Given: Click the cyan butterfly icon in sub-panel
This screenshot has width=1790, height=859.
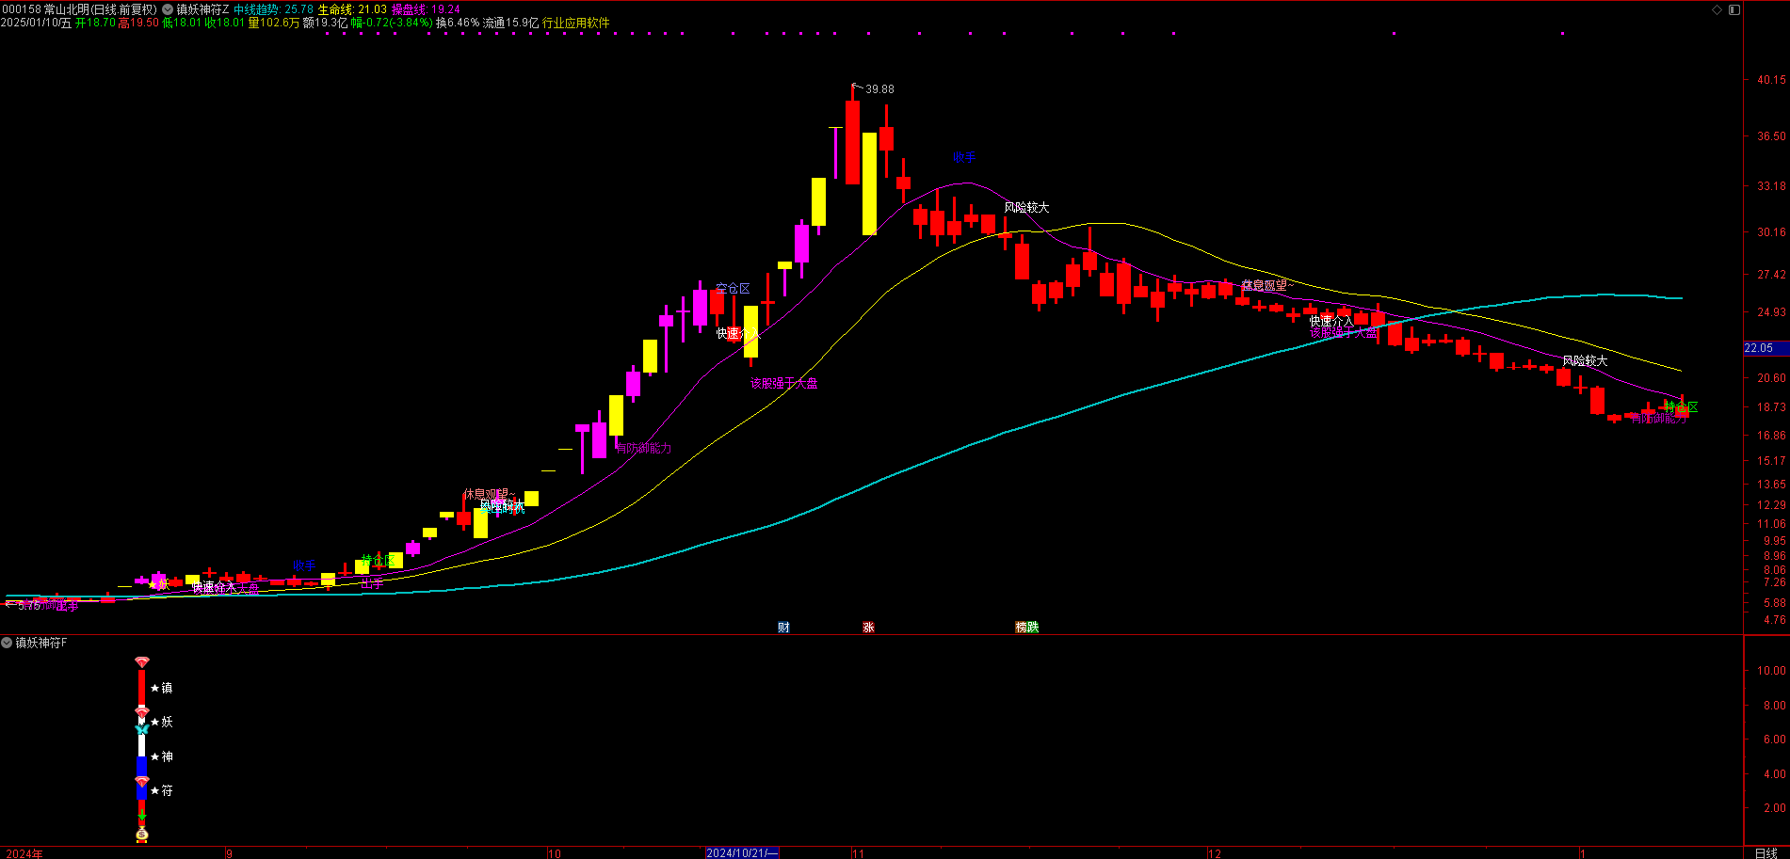Looking at the screenshot, I should (142, 729).
